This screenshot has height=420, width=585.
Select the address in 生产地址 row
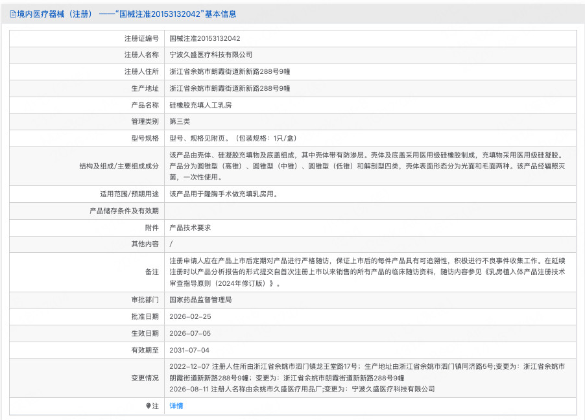(x=230, y=88)
